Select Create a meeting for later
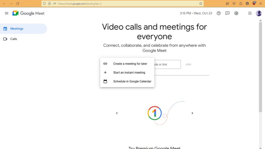This screenshot has height=149, width=265. pyautogui.click(x=127, y=64)
